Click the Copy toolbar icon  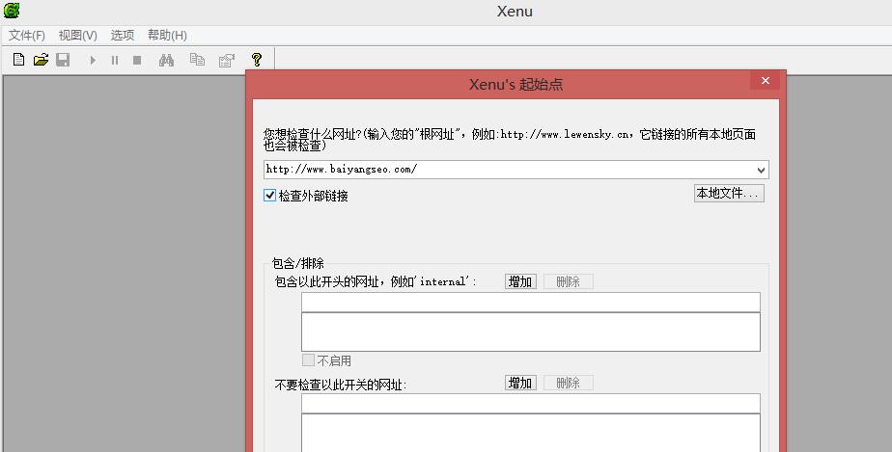(x=197, y=59)
